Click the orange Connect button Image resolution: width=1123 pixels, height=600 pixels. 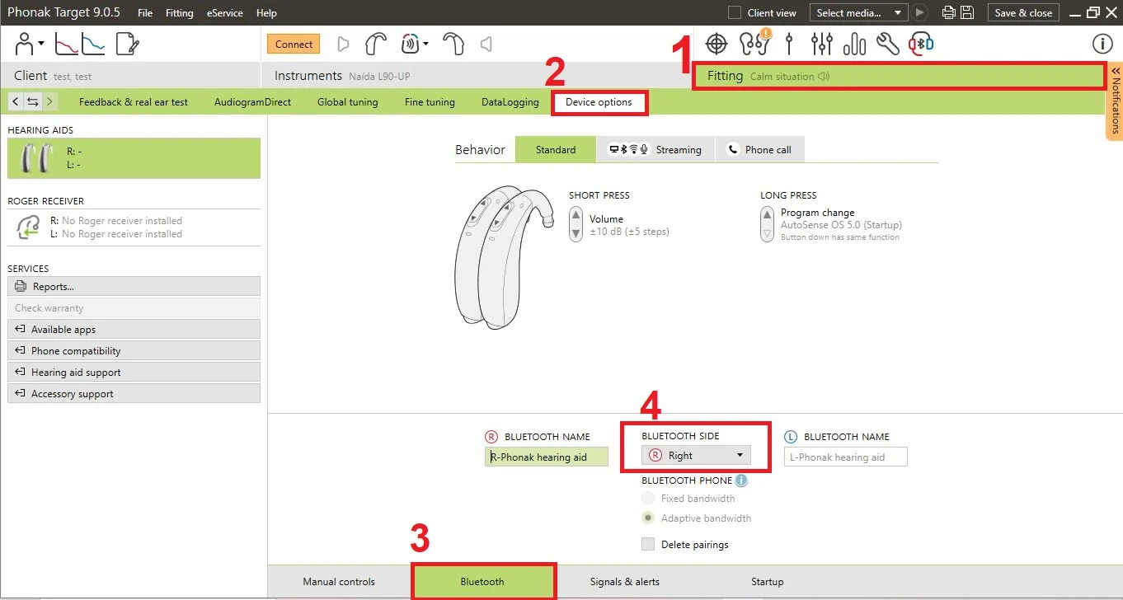pos(294,45)
